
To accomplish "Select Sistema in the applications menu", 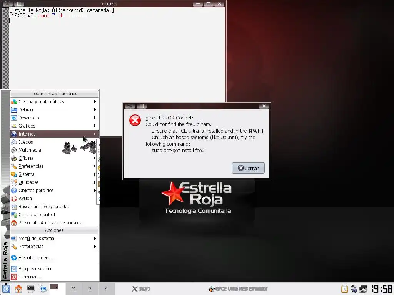I will coord(54,174).
